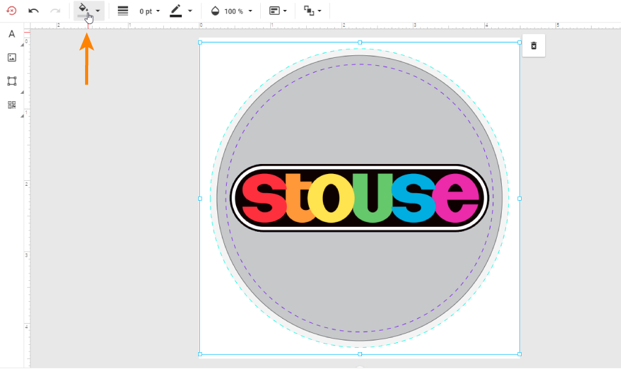Open the 0 pt stroke width dropdown

tap(149, 11)
